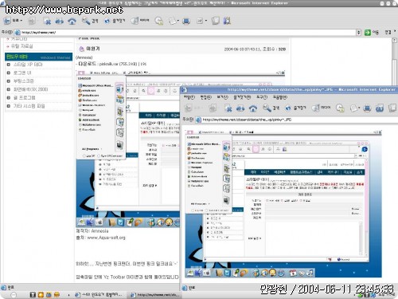Screen dimensions: 398x299
Task: Click Mail icon in front browser toolbar
Action: coord(353,108)
